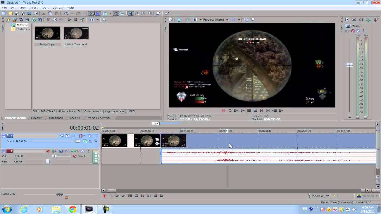Create a new project with the toolbar icon
The width and height of the screenshot is (381, 214).
click(4, 13)
